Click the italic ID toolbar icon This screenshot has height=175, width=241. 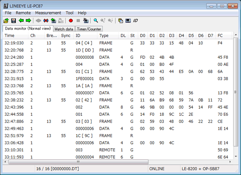tap(135, 21)
